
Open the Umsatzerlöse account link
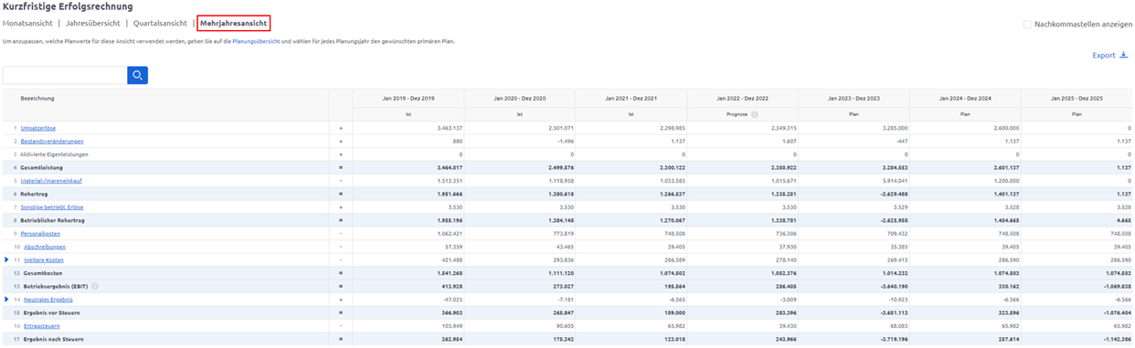37,128
